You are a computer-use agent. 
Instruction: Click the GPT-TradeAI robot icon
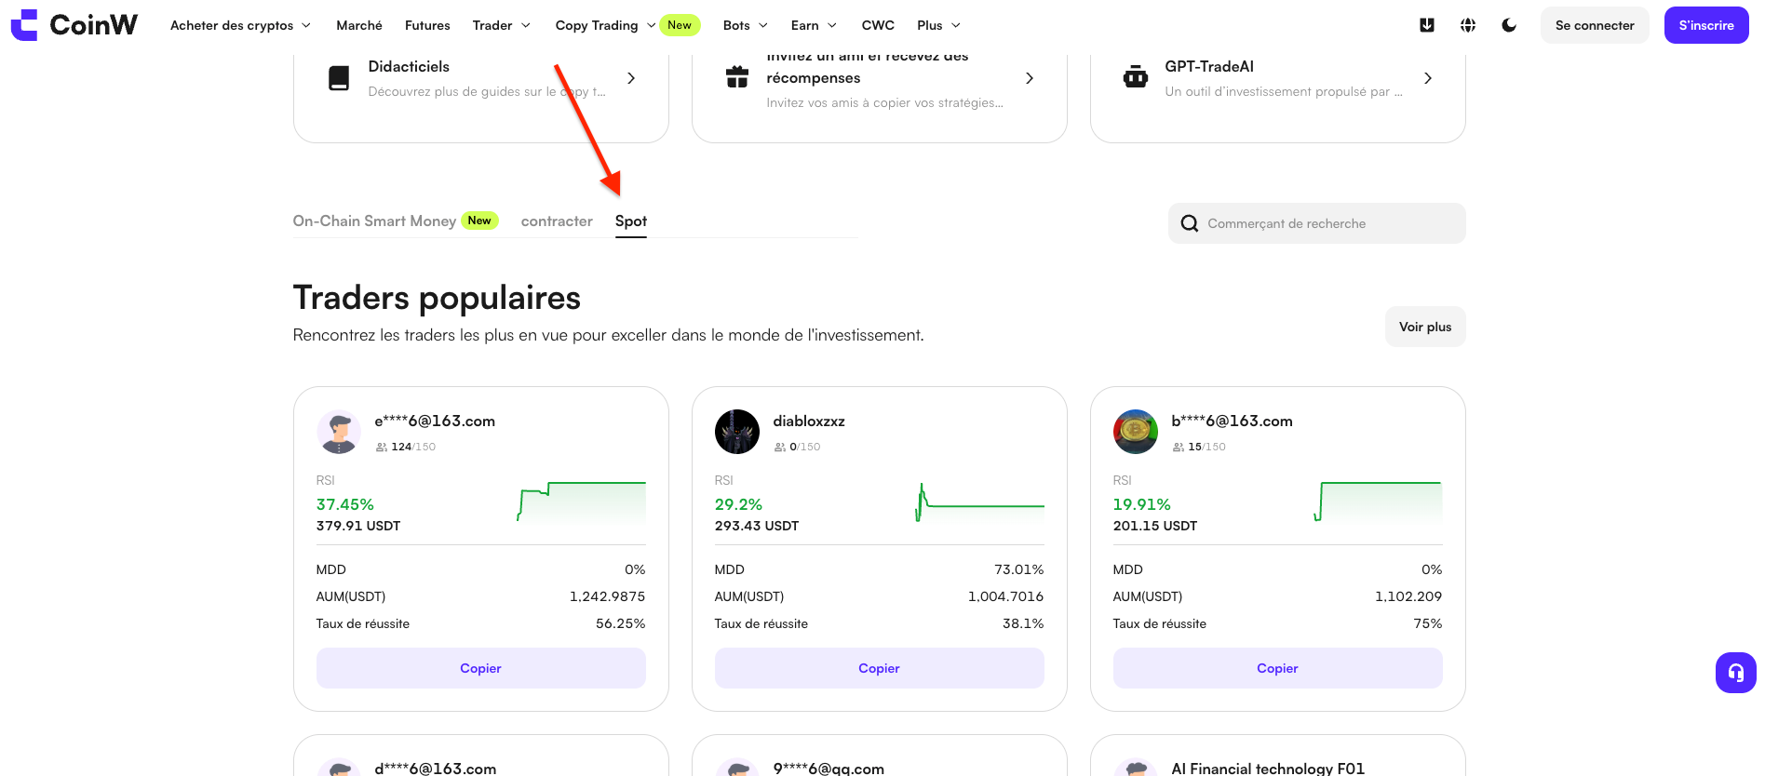pyautogui.click(x=1136, y=77)
